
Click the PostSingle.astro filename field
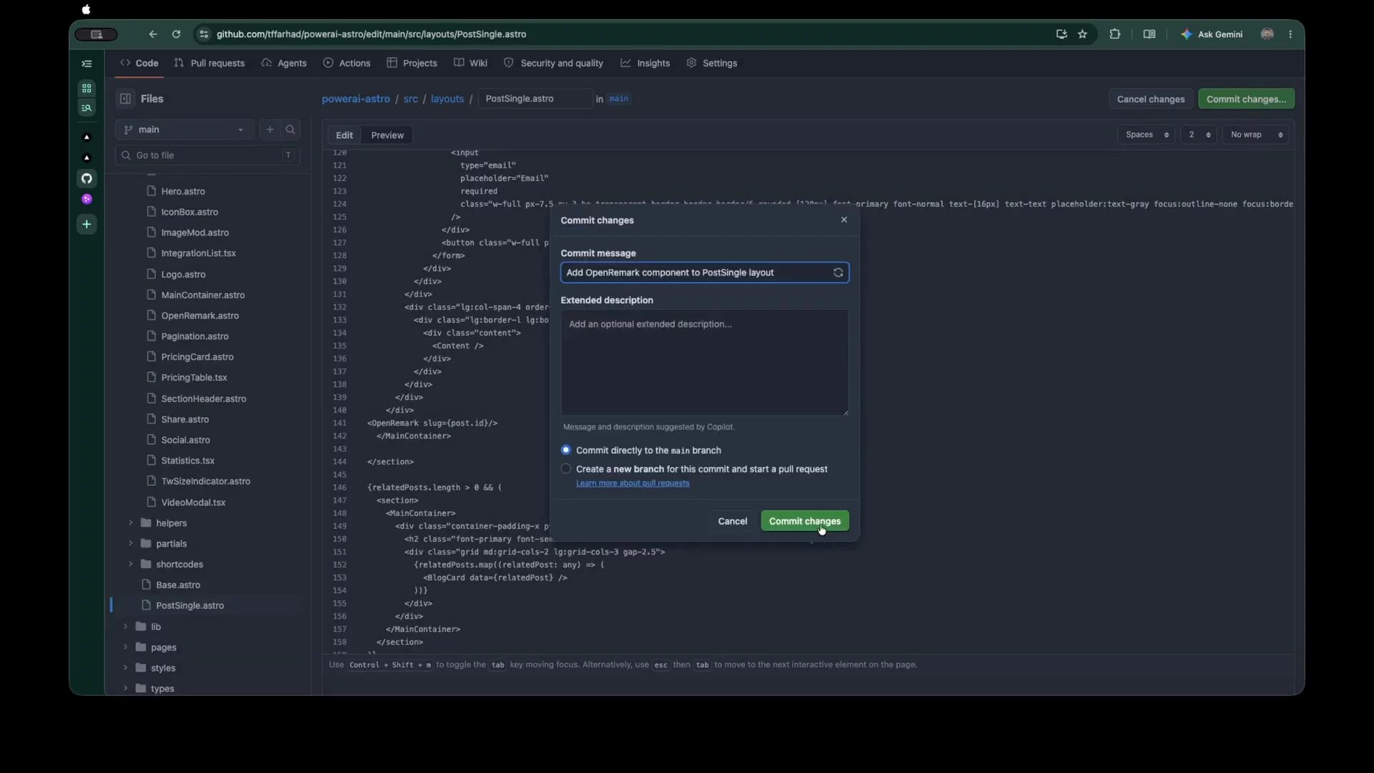pos(534,99)
